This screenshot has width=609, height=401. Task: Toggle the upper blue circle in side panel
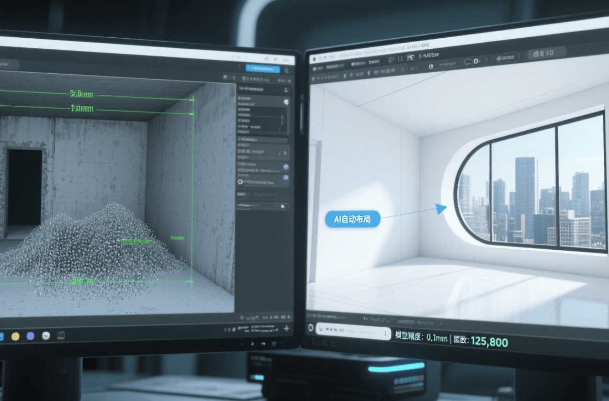pos(286,167)
